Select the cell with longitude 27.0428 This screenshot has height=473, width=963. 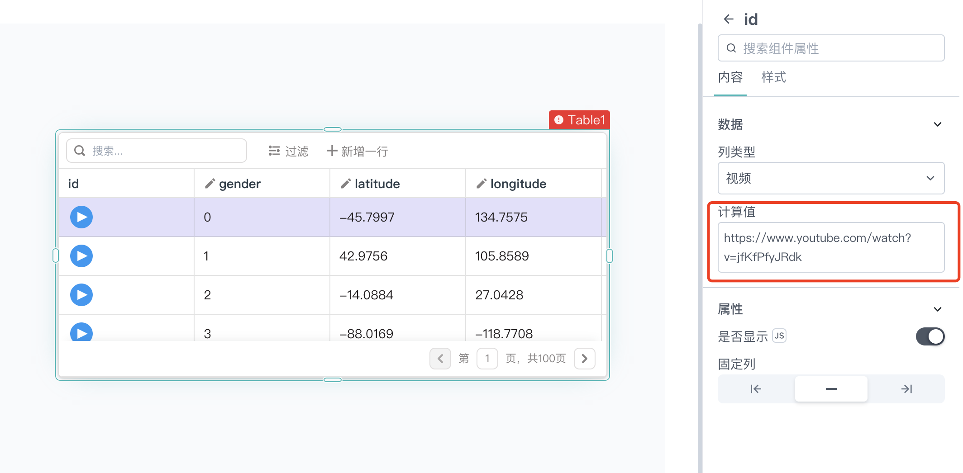534,295
